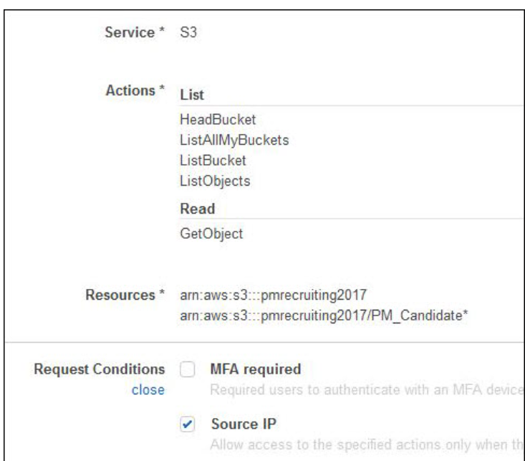Select the GetObject read action
The image size is (525, 461).
213,233
